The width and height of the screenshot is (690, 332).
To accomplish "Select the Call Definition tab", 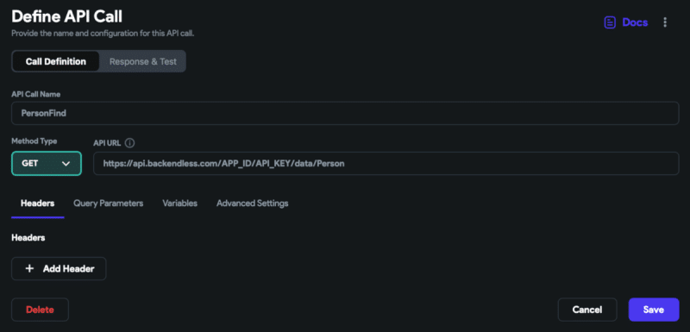I will pyautogui.click(x=56, y=61).
